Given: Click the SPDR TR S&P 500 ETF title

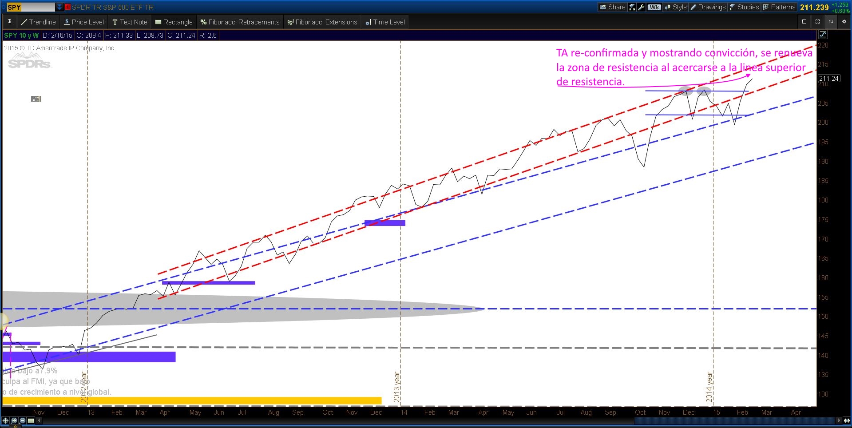Looking at the screenshot, I should click(113, 7).
